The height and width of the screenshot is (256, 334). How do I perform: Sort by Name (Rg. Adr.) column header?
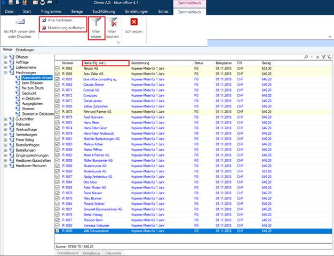pyautogui.click(x=106, y=63)
